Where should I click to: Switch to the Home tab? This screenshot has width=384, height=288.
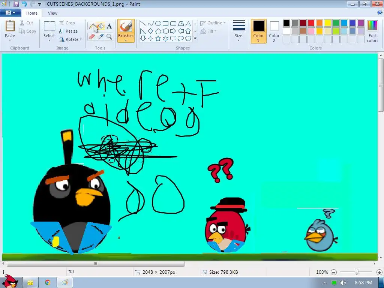point(32,13)
